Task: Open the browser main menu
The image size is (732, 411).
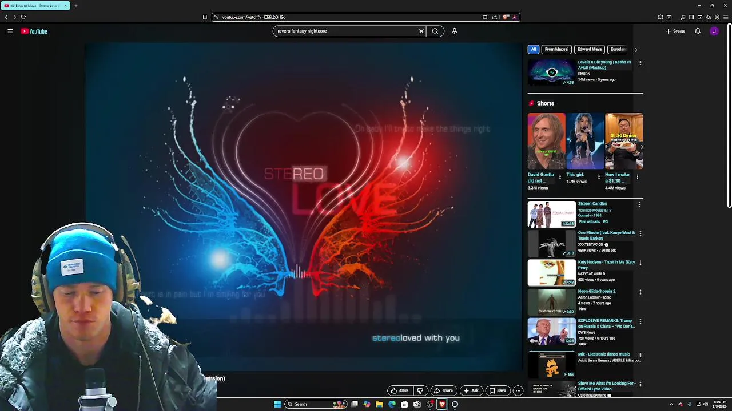Action: coord(726,17)
